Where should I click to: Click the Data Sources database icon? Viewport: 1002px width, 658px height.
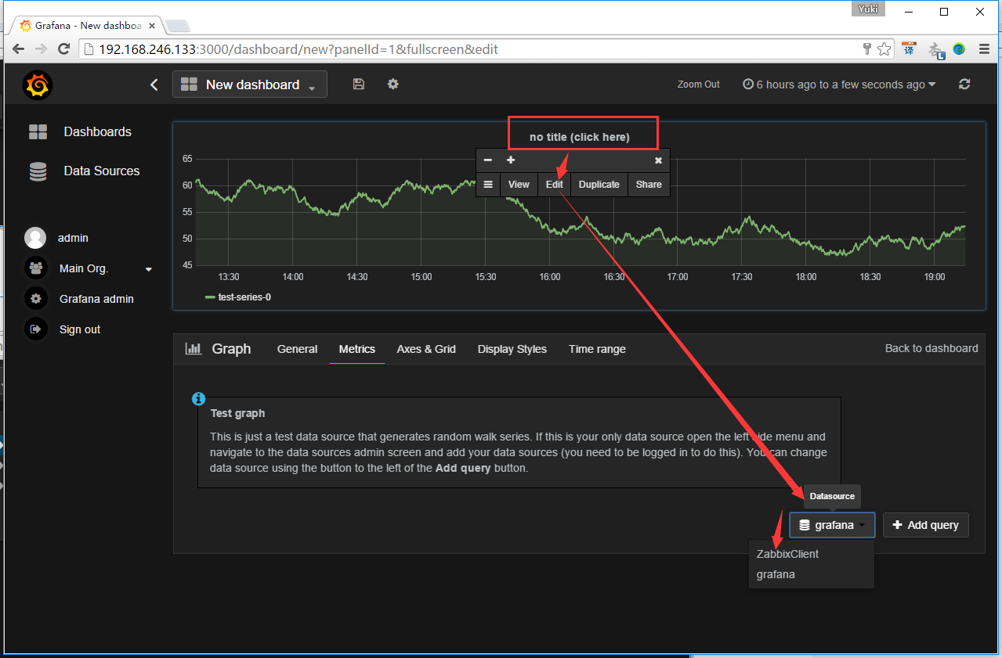(38, 171)
